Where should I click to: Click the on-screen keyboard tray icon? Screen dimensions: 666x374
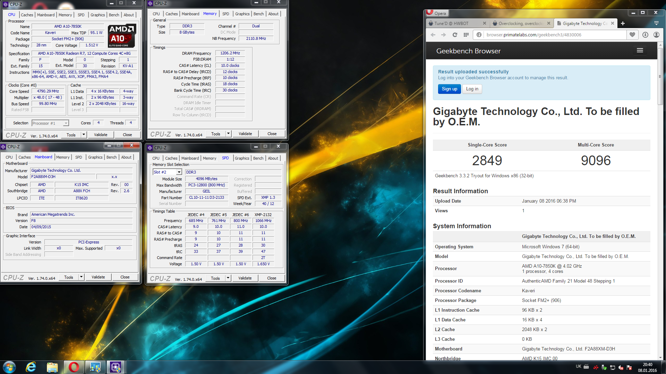[x=586, y=366]
